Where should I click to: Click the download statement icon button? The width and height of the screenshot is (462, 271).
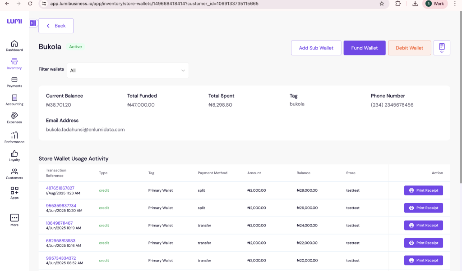pyautogui.click(x=442, y=48)
